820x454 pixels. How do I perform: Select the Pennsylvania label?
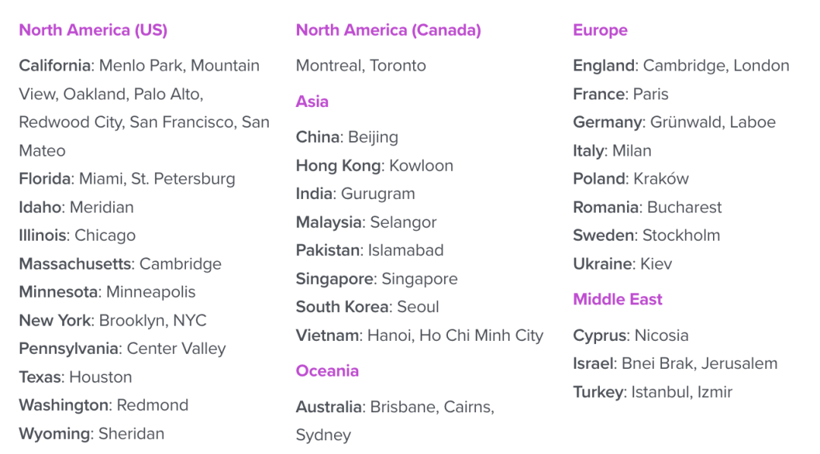pos(68,349)
